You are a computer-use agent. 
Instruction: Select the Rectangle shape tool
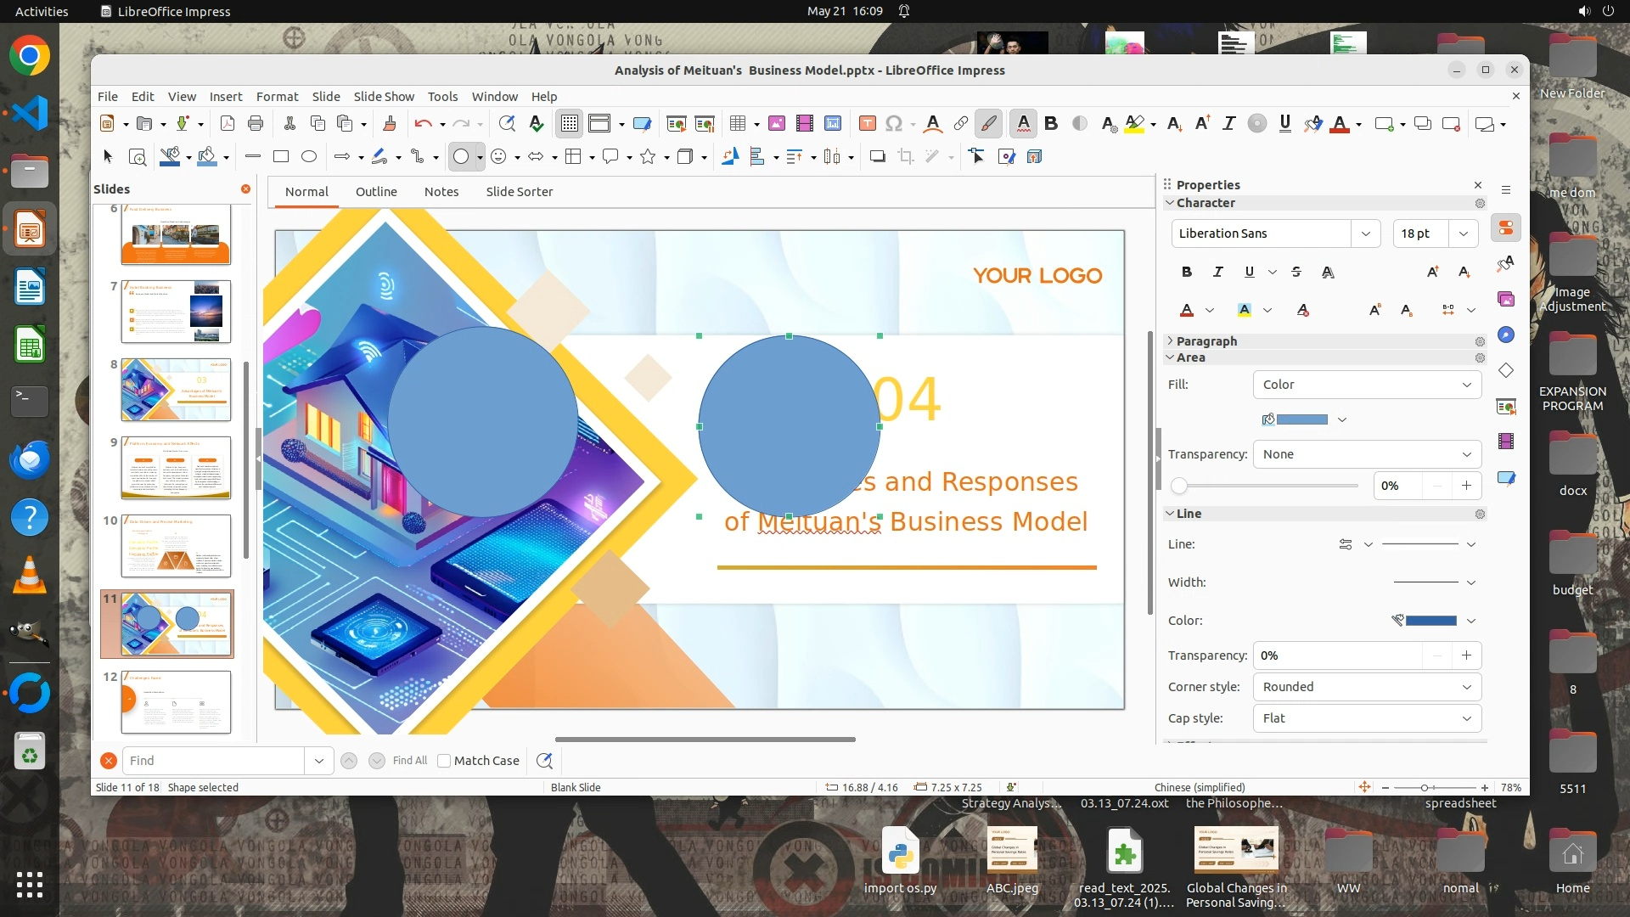click(x=281, y=157)
